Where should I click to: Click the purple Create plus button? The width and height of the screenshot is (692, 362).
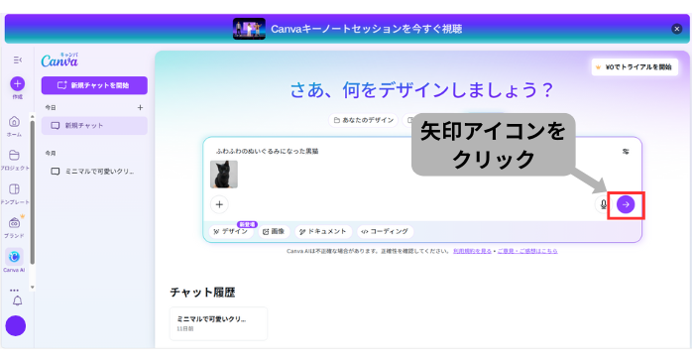[17, 83]
